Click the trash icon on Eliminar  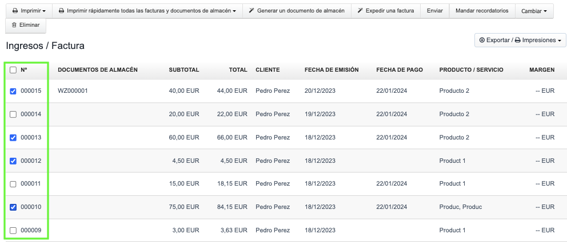14,26
